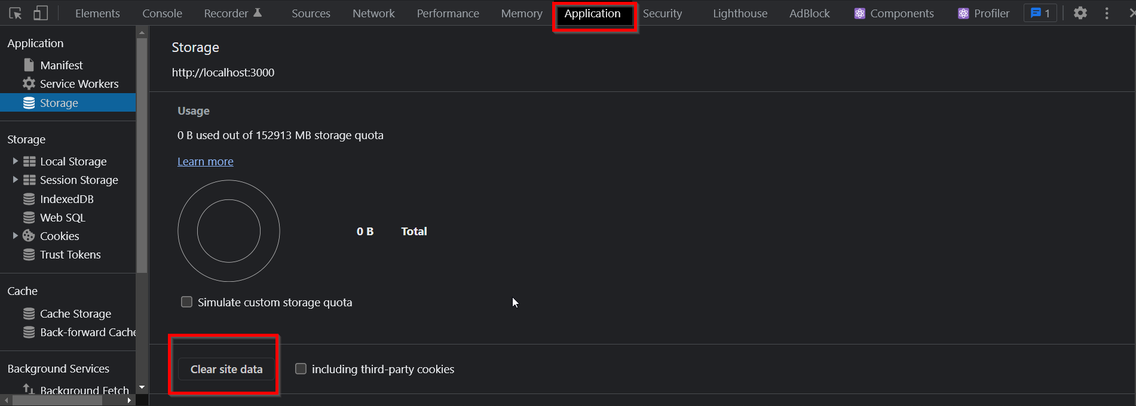This screenshot has width=1136, height=406.
Task: Click the Clear site data button
Action: 226,369
